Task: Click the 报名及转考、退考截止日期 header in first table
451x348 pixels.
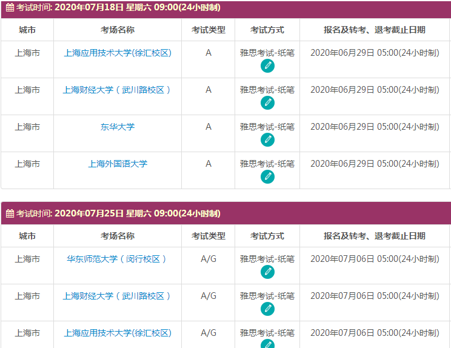Action: (x=375, y=30)
